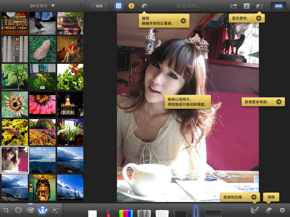290x217 pixels.
Task: Open the Exposure aperture tool
Action: (x=18, y=210)
